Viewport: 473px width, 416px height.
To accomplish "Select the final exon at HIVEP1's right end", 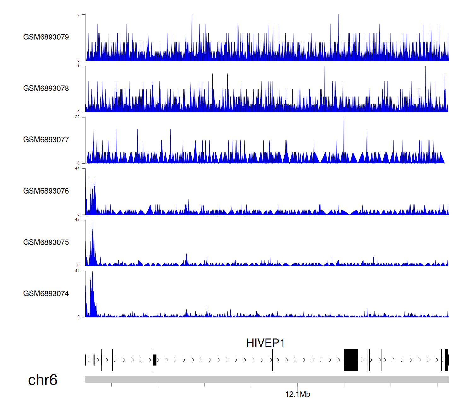I will point(447,360).
